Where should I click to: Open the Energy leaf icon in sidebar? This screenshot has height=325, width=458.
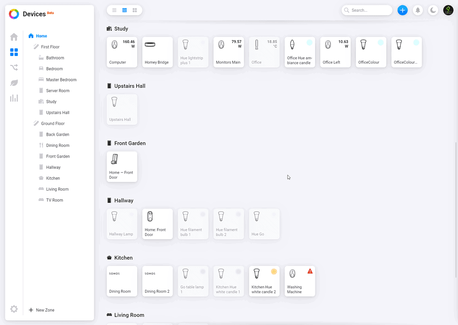[x=14, y=83]
